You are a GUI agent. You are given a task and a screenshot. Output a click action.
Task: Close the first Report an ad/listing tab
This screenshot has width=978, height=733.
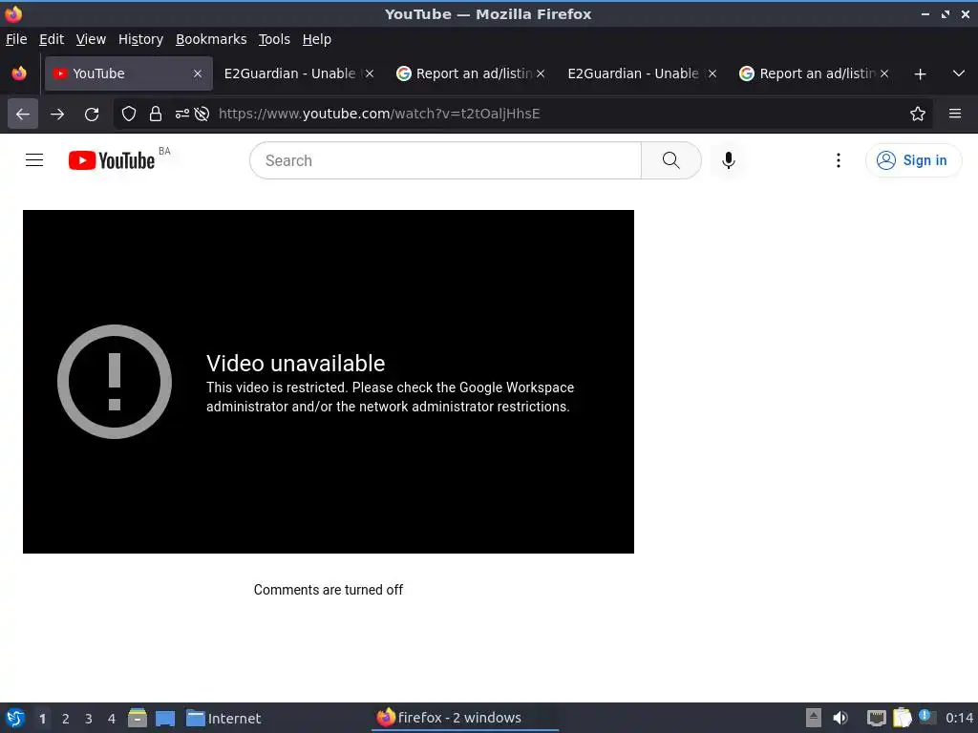click(x=541, y=73)
